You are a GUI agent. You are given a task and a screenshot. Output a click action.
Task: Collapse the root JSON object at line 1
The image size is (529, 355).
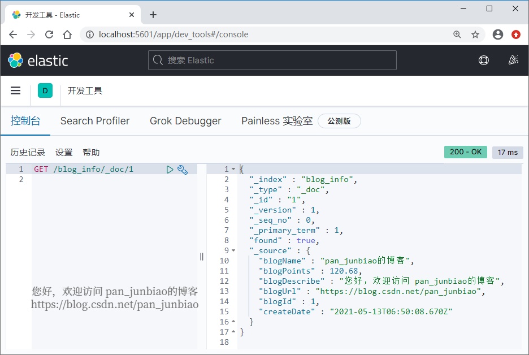click(233, 169)
